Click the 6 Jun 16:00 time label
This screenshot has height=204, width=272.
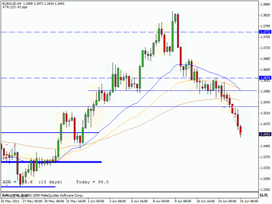pyautogui.click(x=139, y=201)
